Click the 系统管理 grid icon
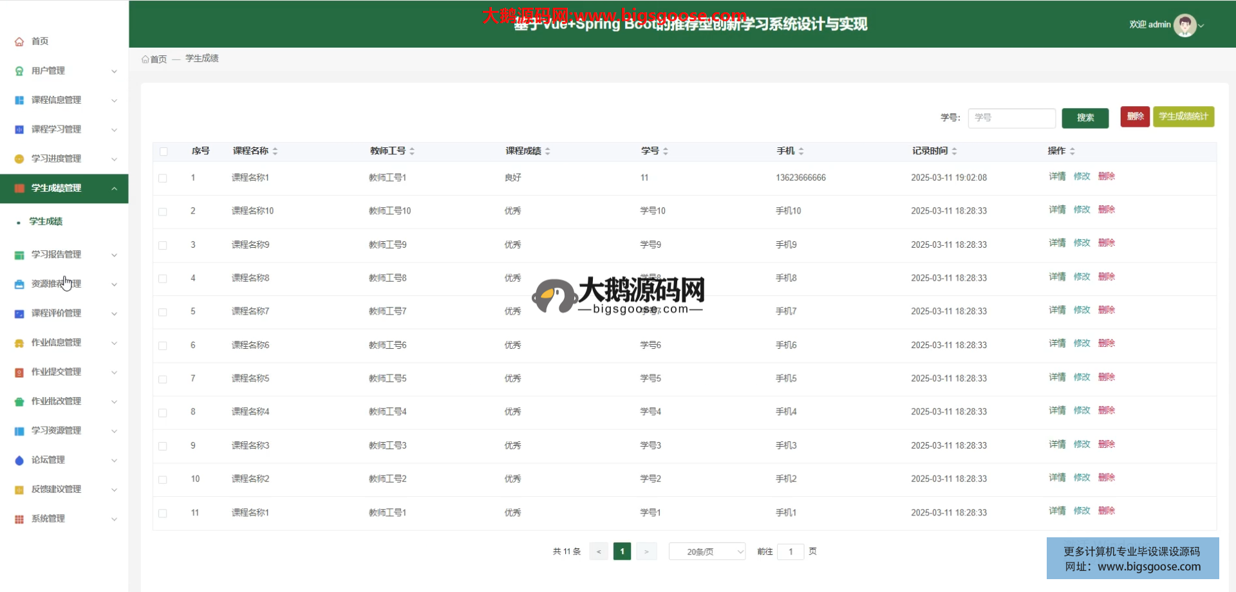The width and height of the screenshot is (1236, 592). (19, 519)
